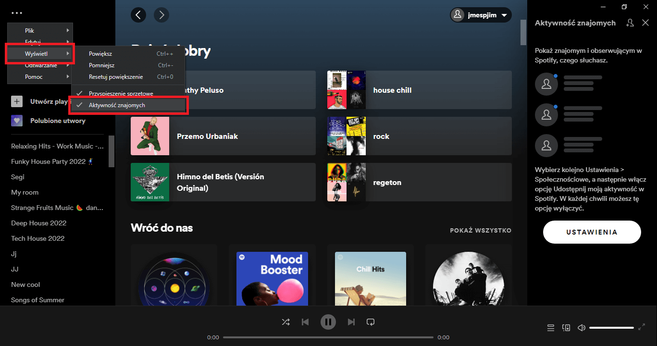Adjust the volume slider
Screen dimensions: 657x346
point(611,328)
